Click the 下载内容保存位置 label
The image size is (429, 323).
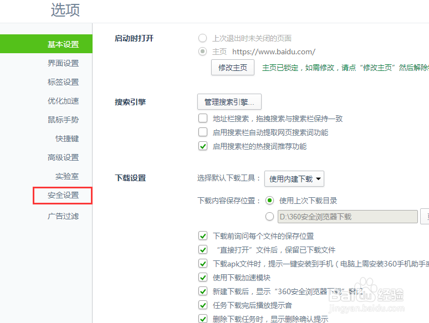point(229,201)
